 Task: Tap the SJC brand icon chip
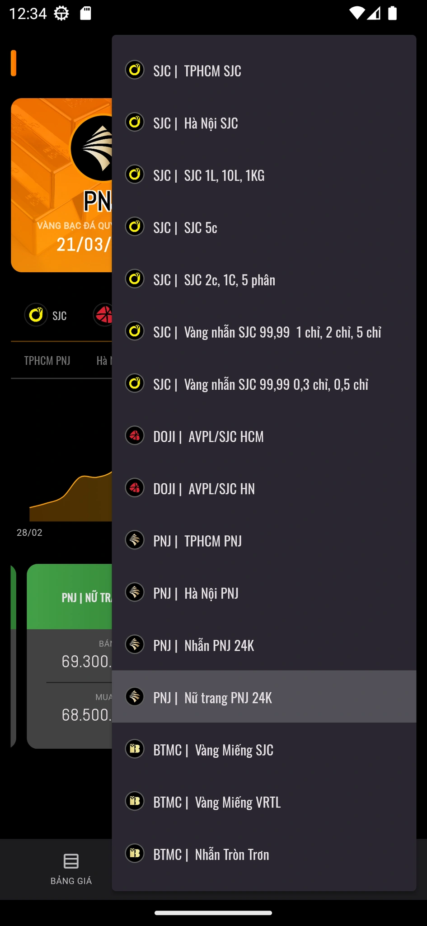point(36,315)
